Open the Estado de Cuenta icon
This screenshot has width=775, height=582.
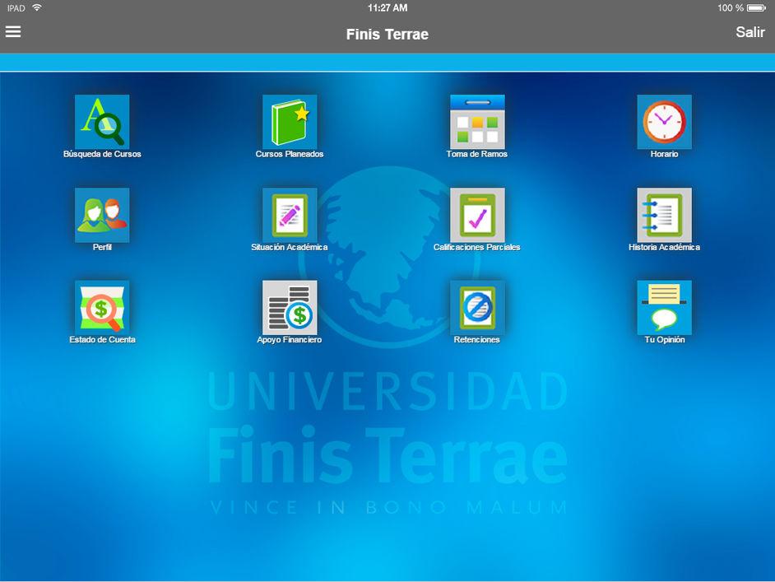[102, 308]
